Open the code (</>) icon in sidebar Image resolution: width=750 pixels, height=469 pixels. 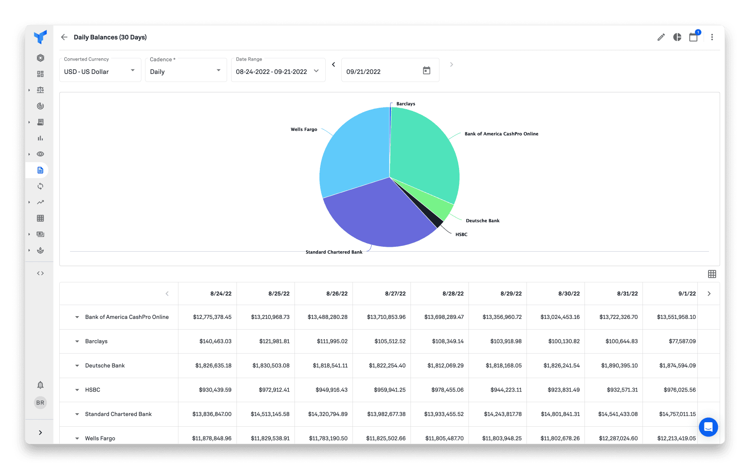click(40, 273)
